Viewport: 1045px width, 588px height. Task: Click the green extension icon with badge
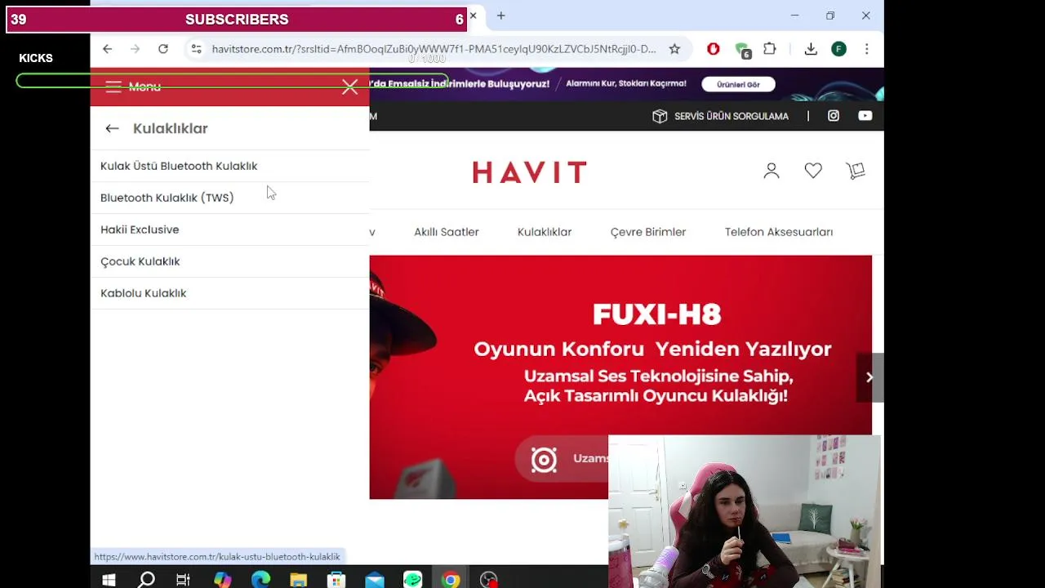click(x=742, y=50)
